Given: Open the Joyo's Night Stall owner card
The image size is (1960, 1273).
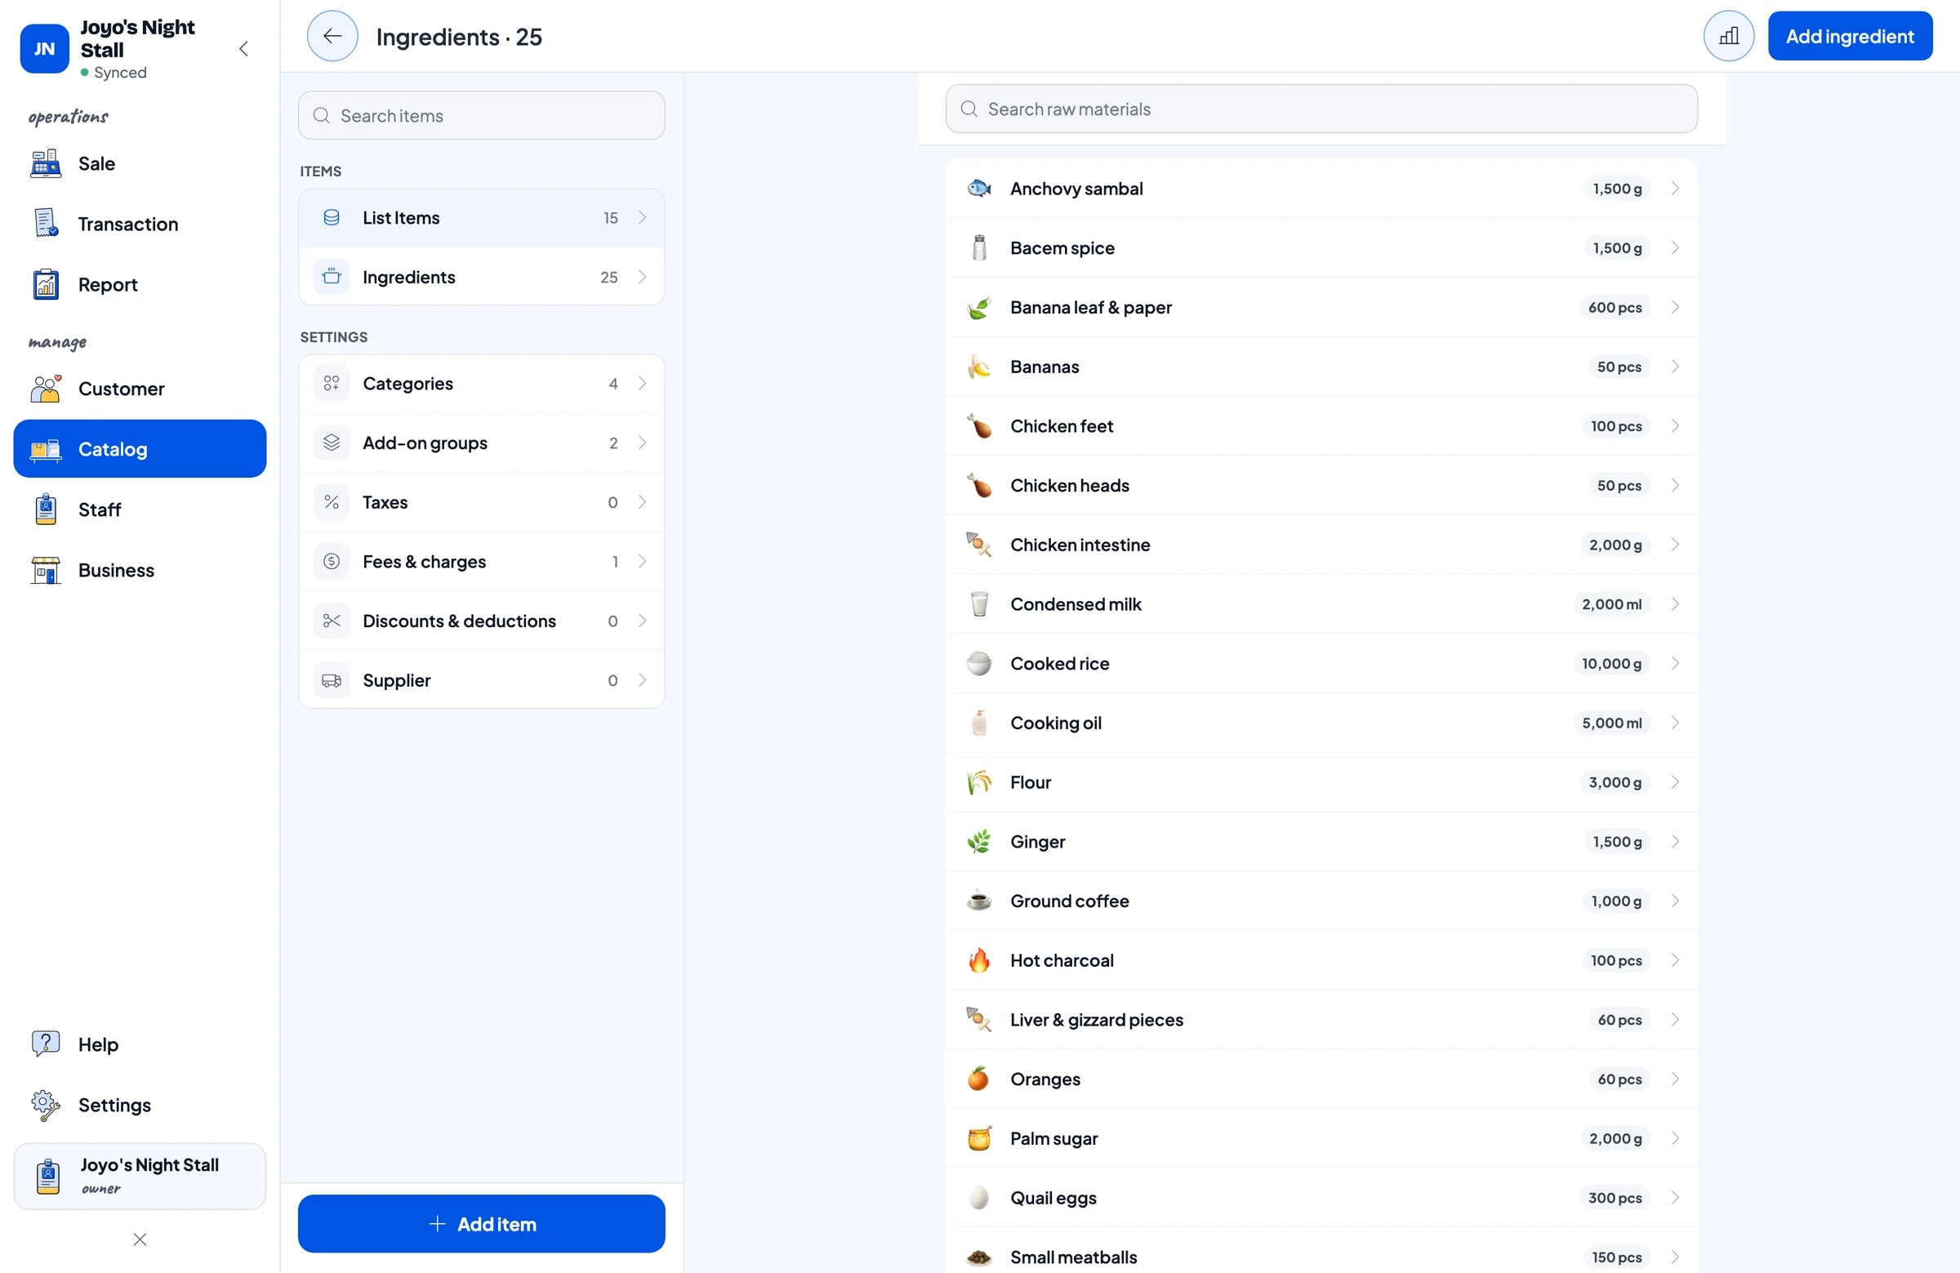Looking at the screenshot, I should click(140, 1175).
